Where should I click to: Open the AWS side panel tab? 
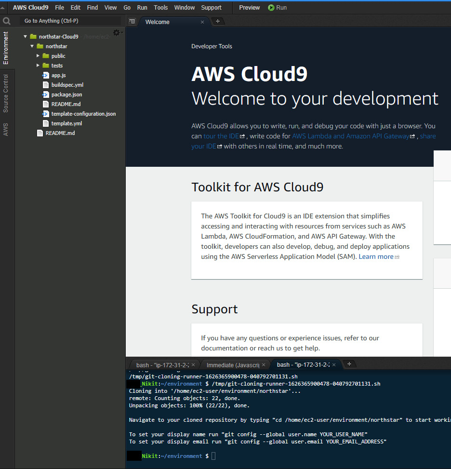(x=6, y=129)
